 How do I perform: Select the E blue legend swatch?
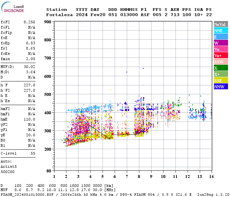pyautogui.click(x=221, y=37)
